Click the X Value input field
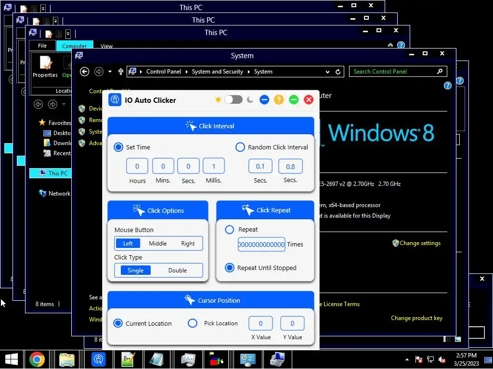 [260, 323]
